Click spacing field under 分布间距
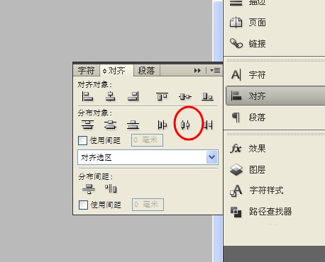 coord(148,205)
